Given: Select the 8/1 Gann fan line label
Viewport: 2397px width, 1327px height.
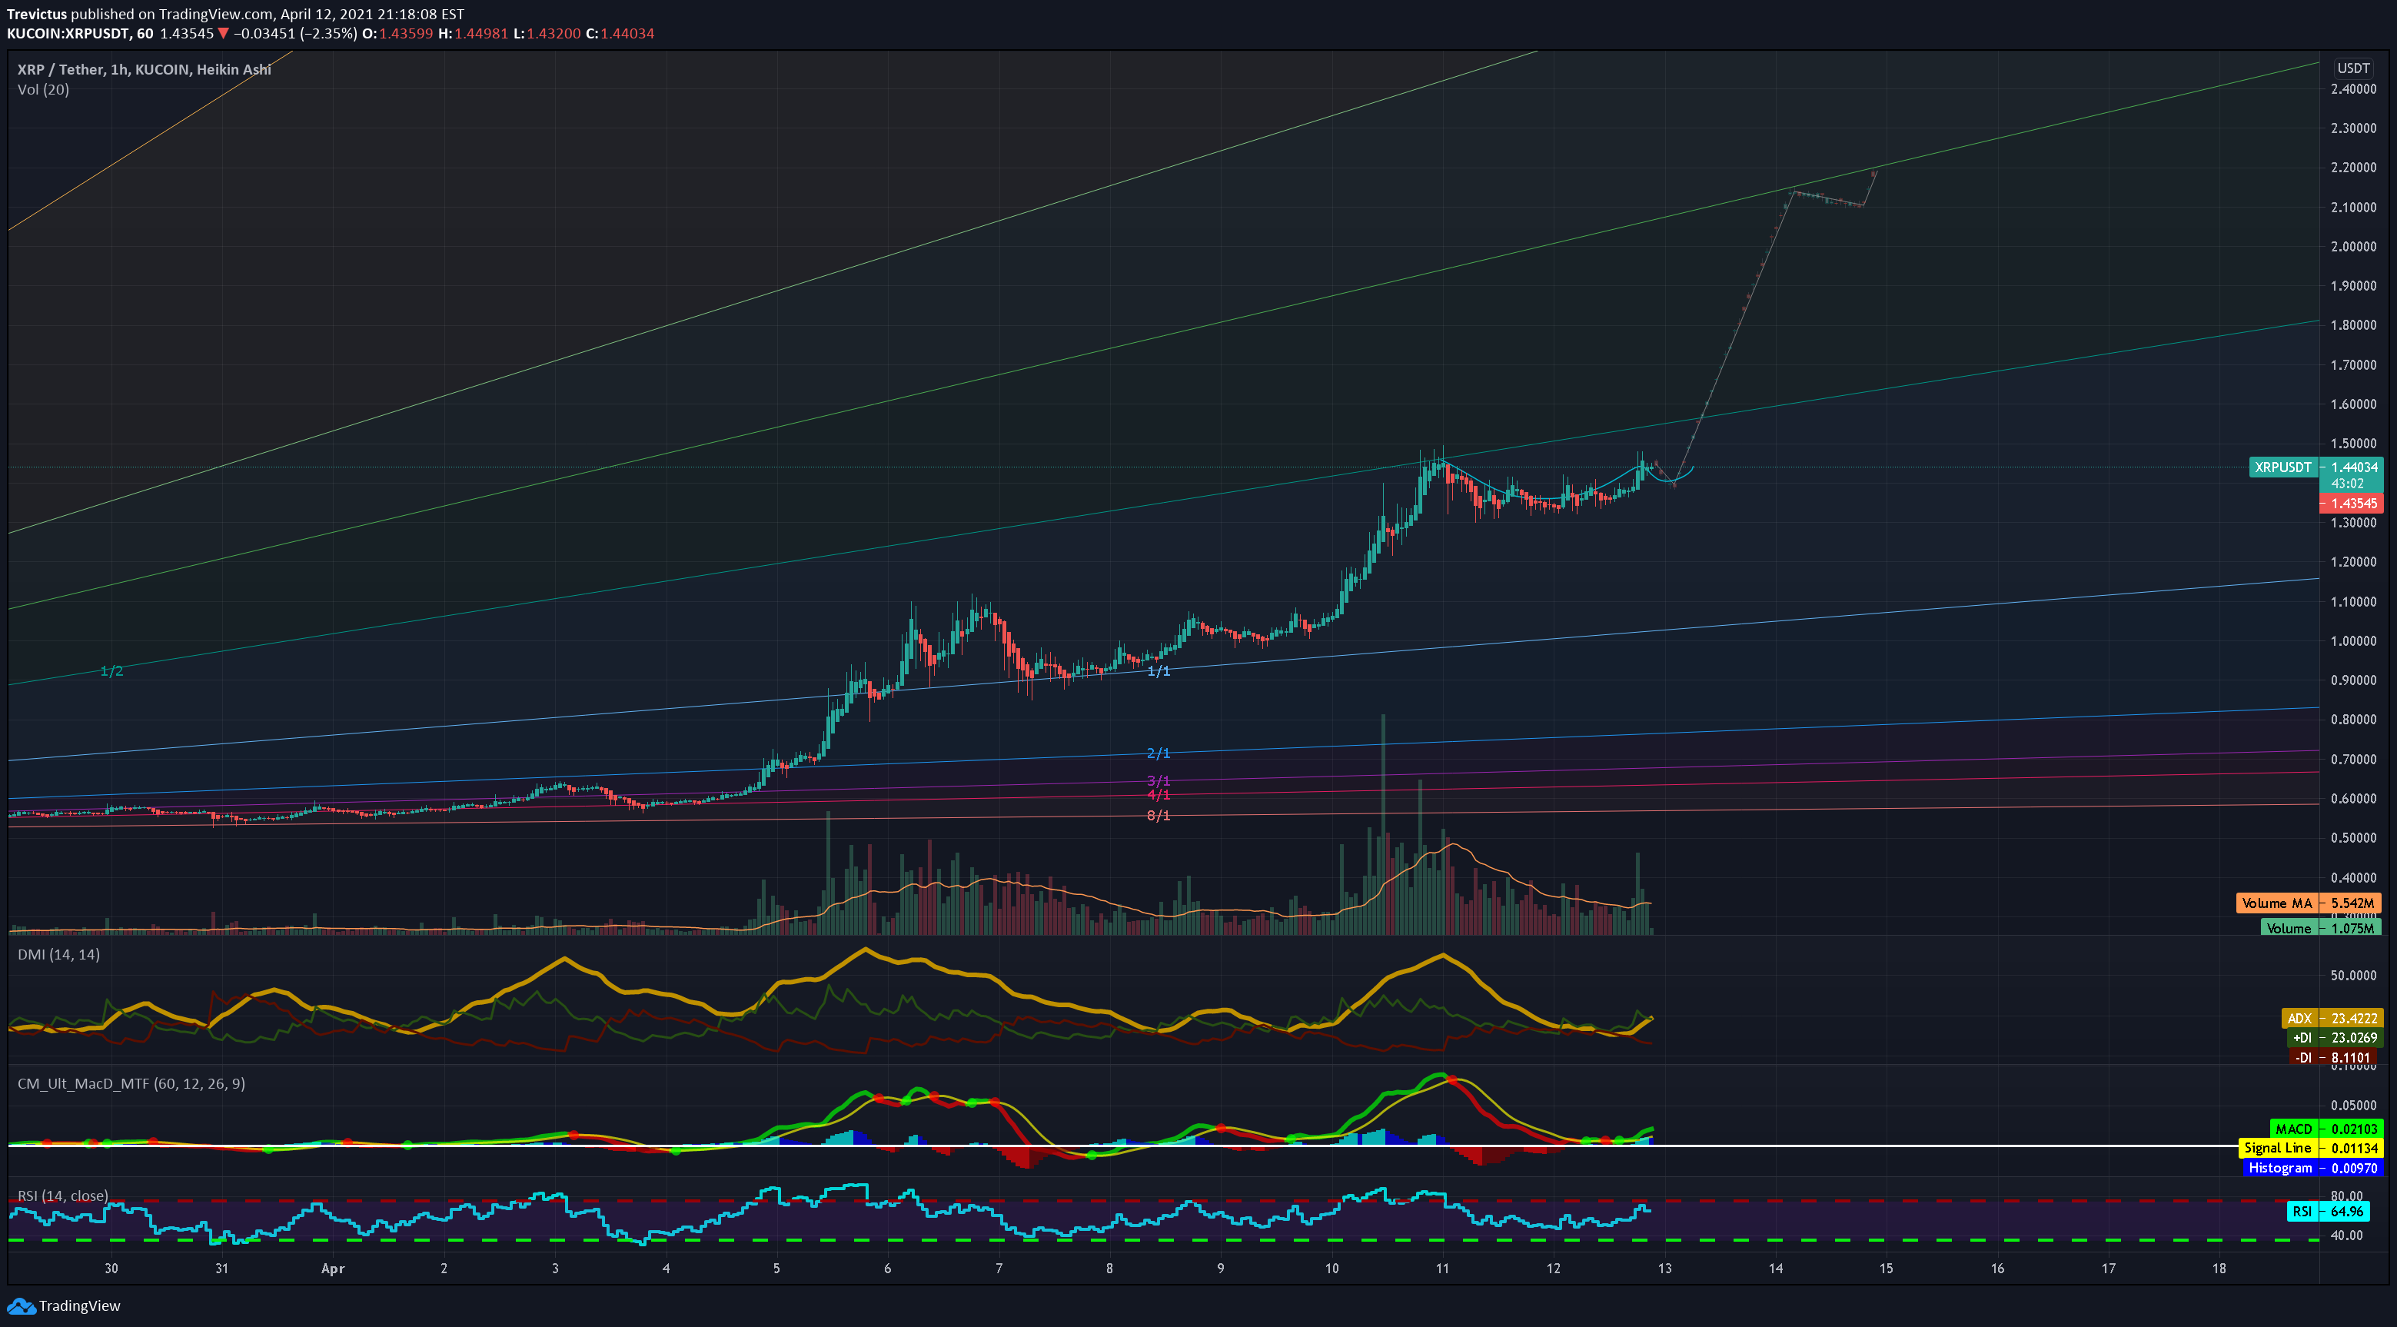Looking at the screenshot, I should tap(1158, 815).
